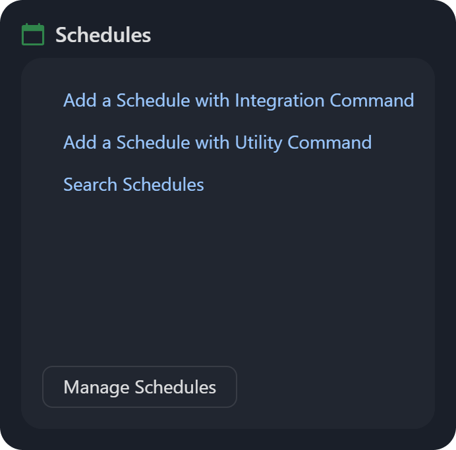Follow the second Add a Schedule link
The width and height of the screenshot is (456, 450).
tap(217, 143)
